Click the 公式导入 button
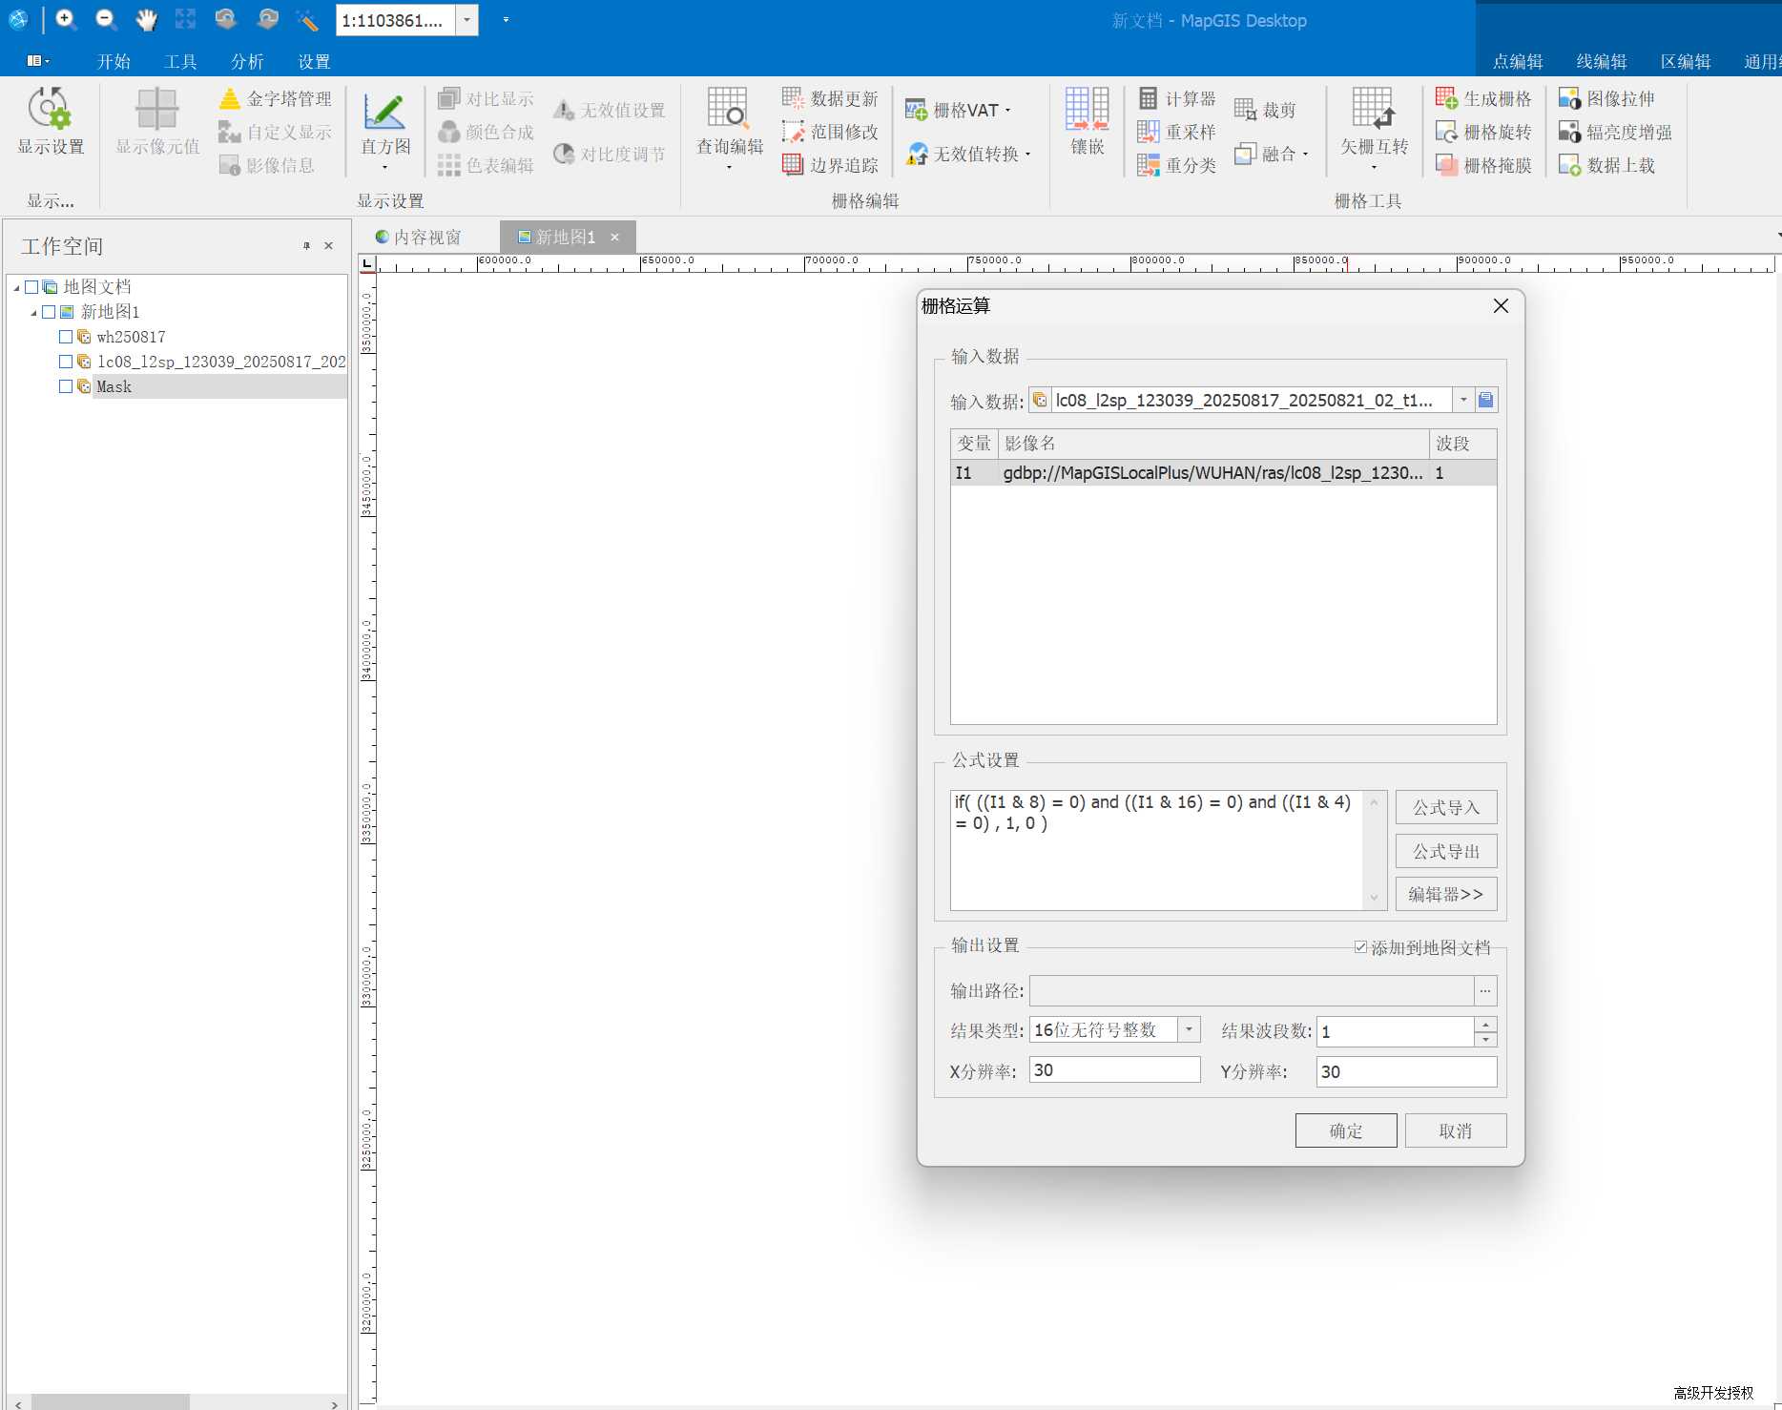Viewport: 1782px width, 1410px height. 1446,807
